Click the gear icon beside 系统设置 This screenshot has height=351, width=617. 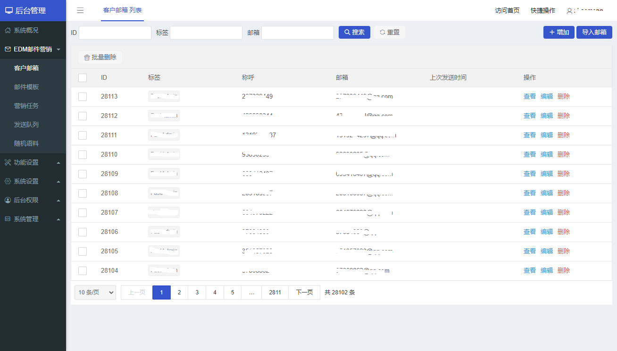8,181
